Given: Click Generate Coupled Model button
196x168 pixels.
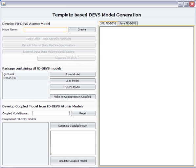Looking at the screenshot, I should pyautogui.click(x=73, y=126).
